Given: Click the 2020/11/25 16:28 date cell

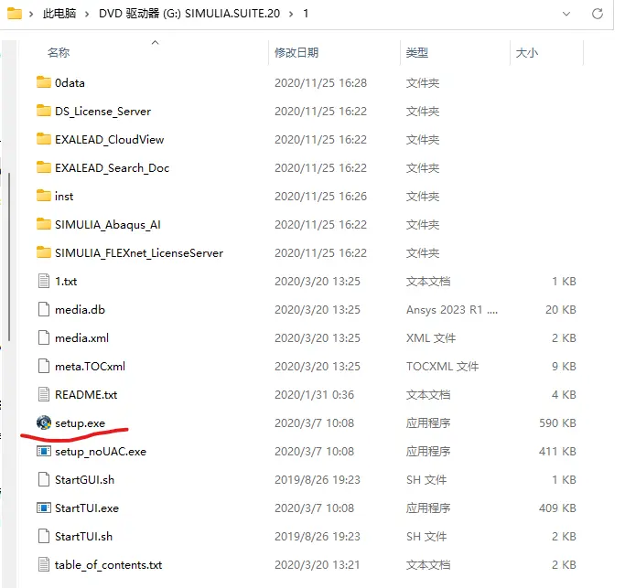Looking at the screenshot, I should coord(320,83).
